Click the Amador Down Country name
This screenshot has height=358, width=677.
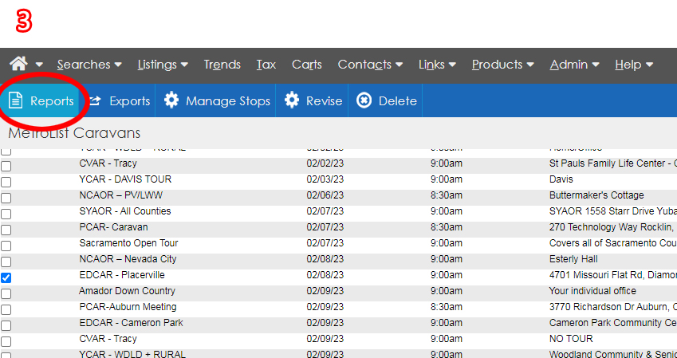[x=127, y=291]
